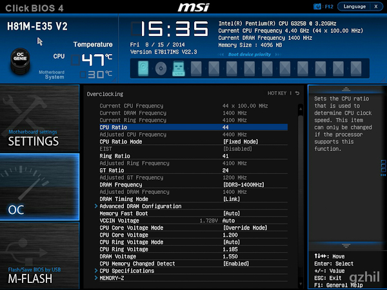Open DRAM Frequency DDR3-1400MHz dropdown
Image resolution: width=387 pixels, height=290 pixels.
point(244,185)
